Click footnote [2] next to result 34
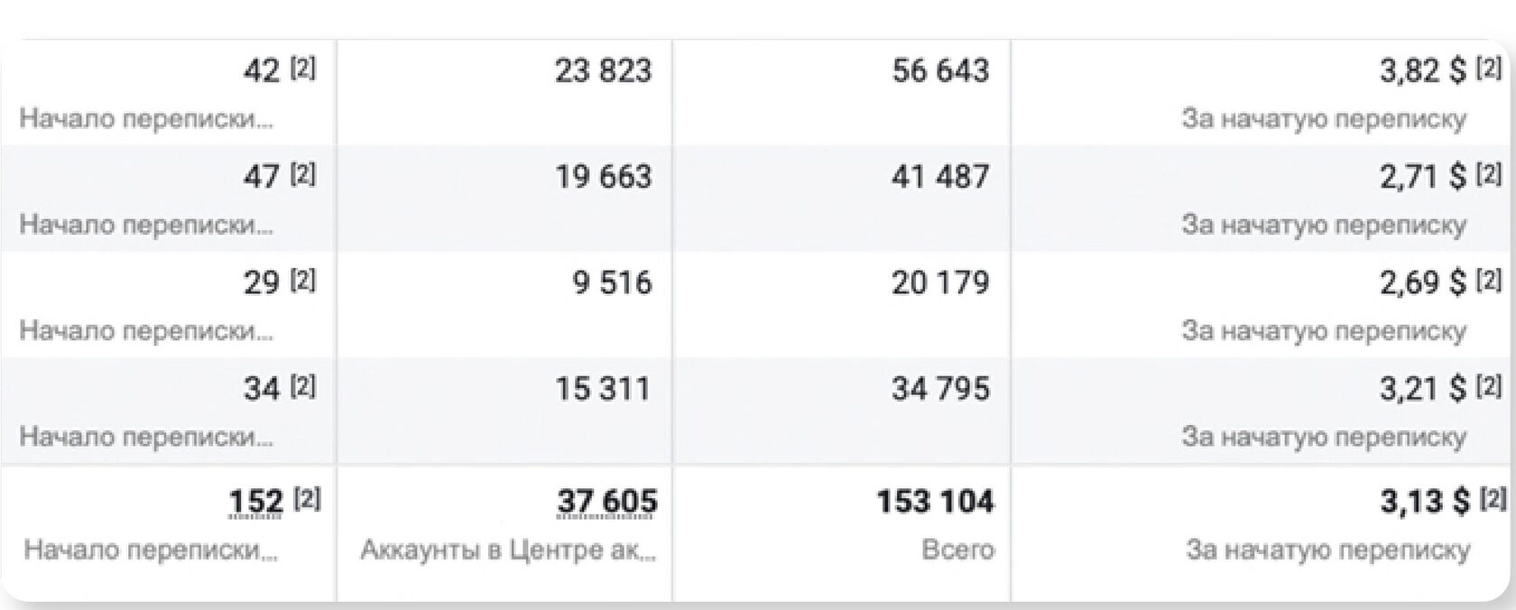 (x=303, y=385)
